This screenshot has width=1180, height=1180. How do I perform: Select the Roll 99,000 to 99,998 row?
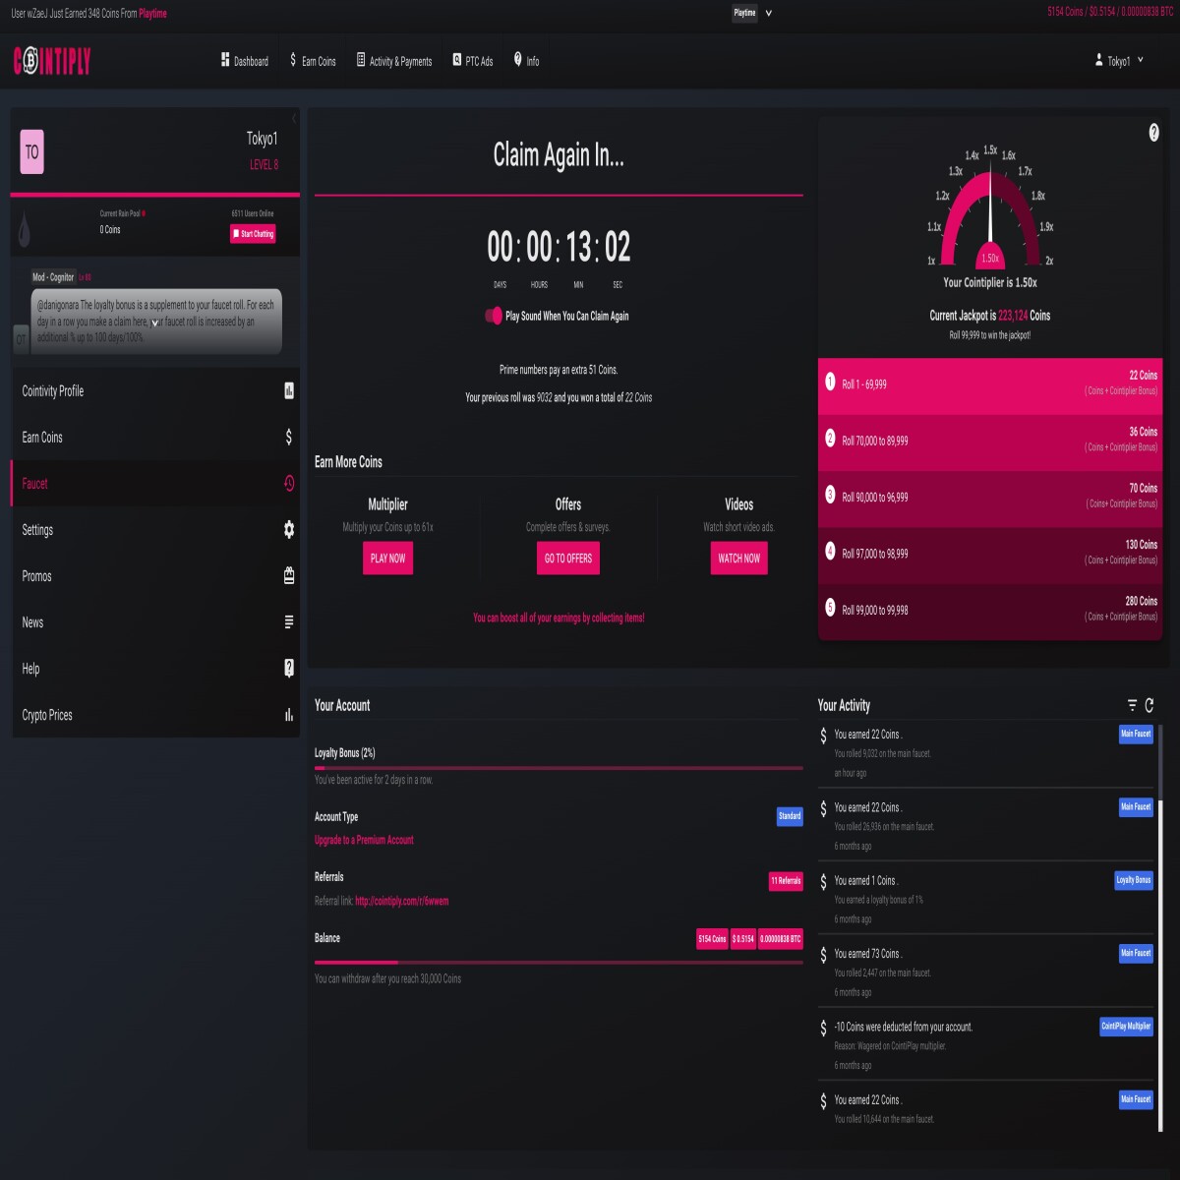990,611
